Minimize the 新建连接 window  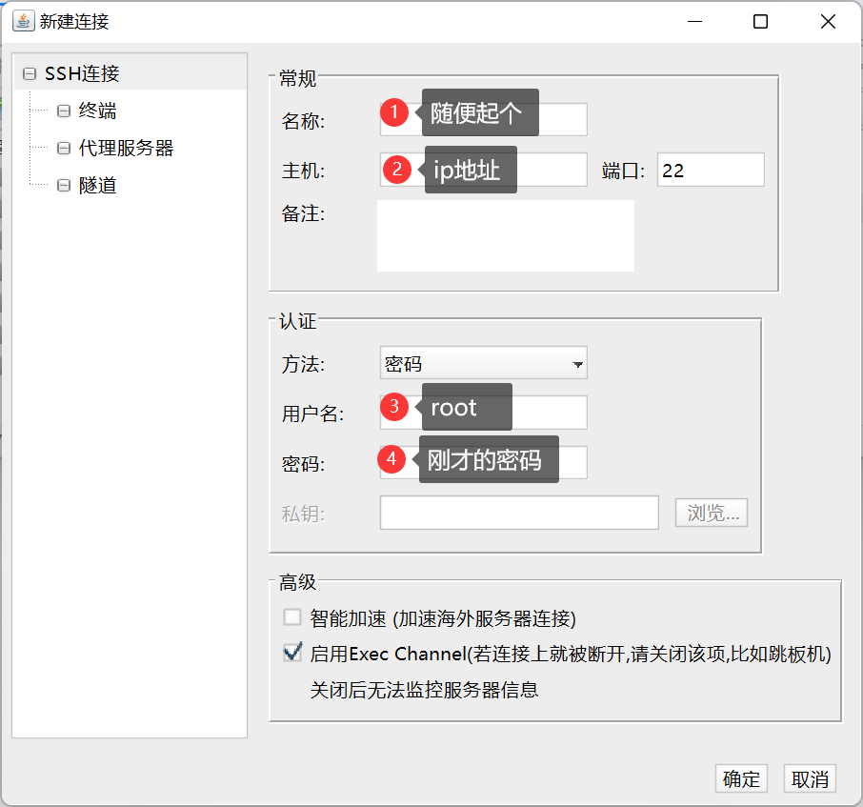click(695, 22)
